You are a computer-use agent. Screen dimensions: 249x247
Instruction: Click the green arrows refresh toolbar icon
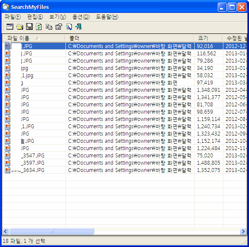(39, 27)
